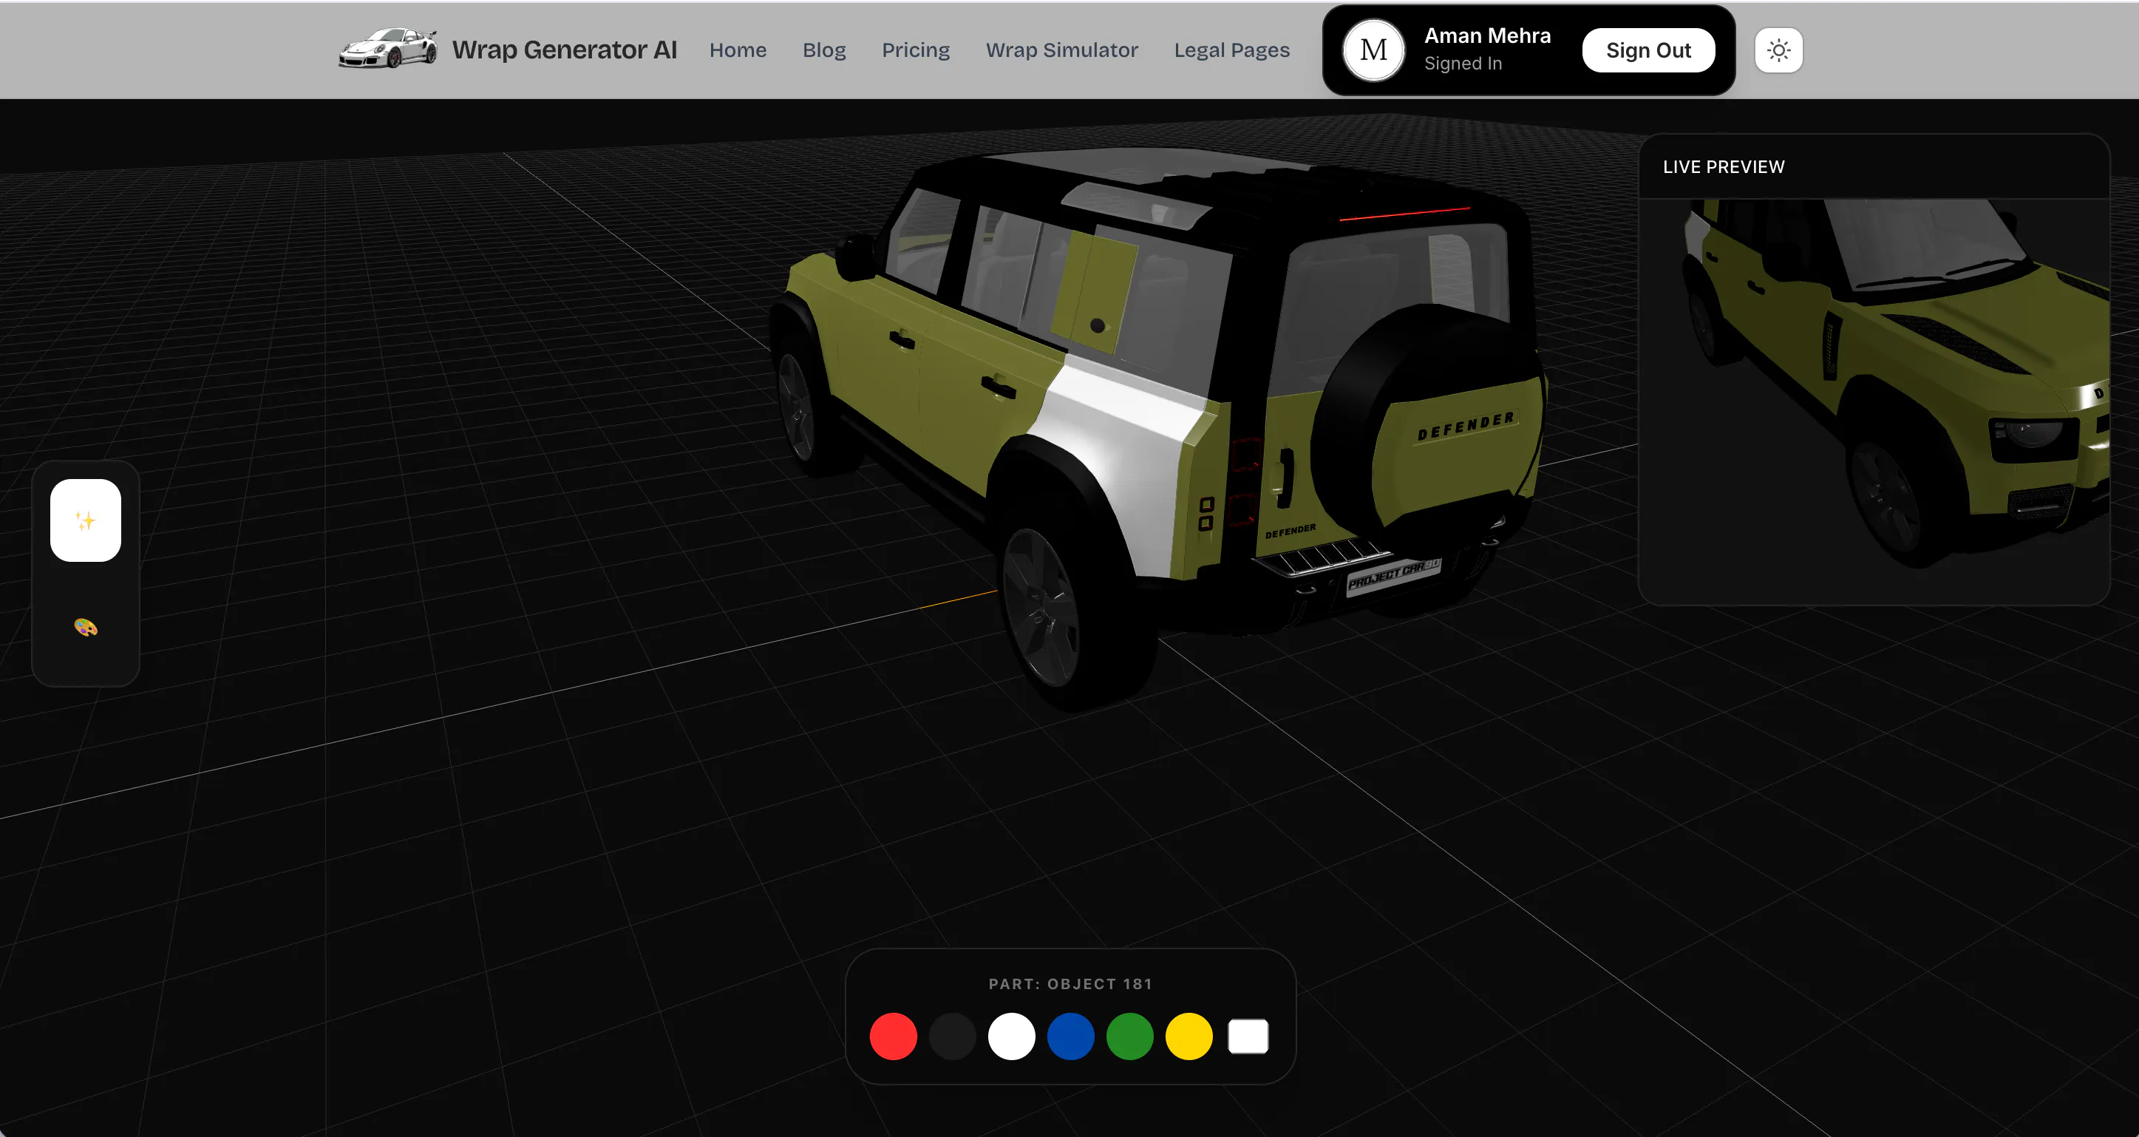2139x1137 pixels.
Task: Open the Blog menu item
Action: click(x=823, y=50)
